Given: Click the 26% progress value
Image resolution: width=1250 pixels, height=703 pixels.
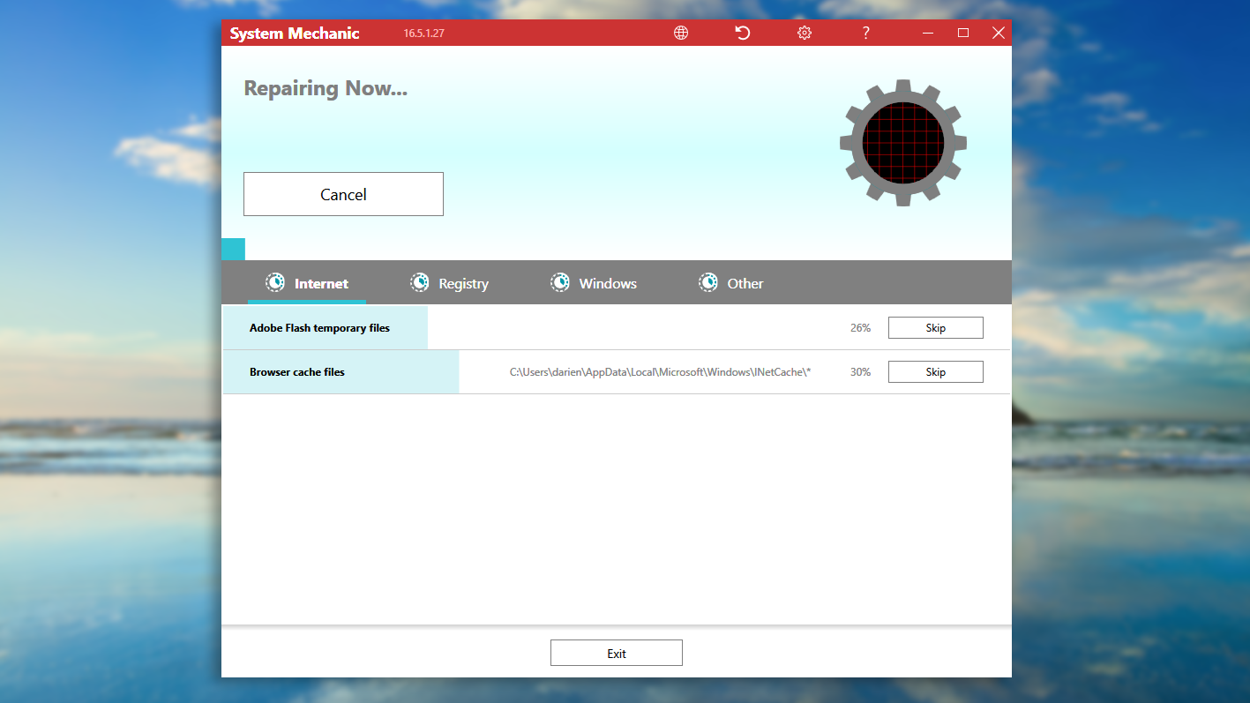Looking at the screenshot, I should 860,328.
